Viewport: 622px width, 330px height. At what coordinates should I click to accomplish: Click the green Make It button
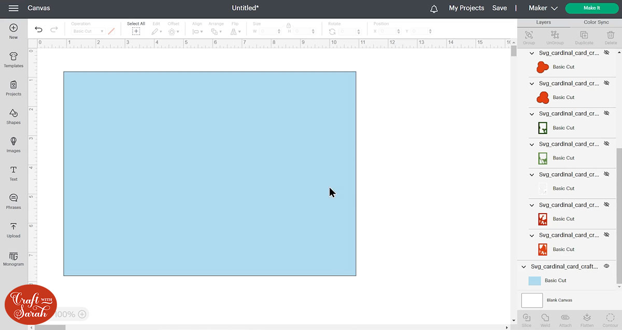pos(591,8)
